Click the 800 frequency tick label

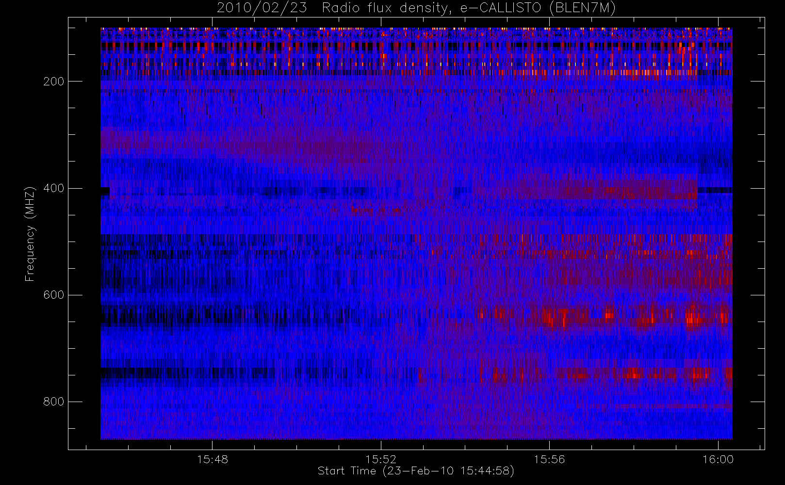53,402
